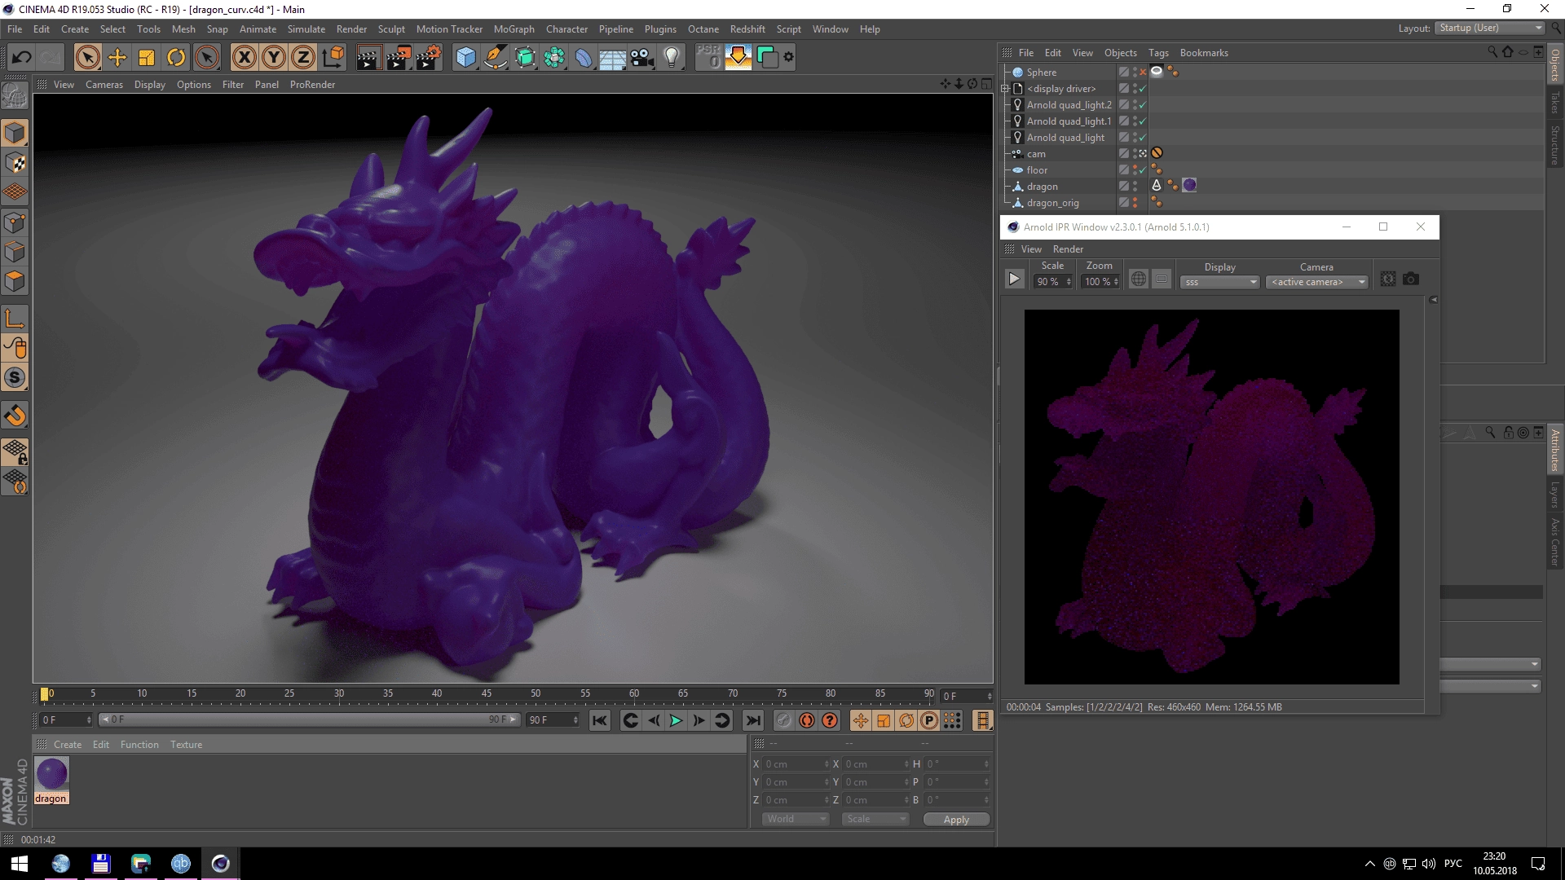Select the cam object

(1036, 154)
